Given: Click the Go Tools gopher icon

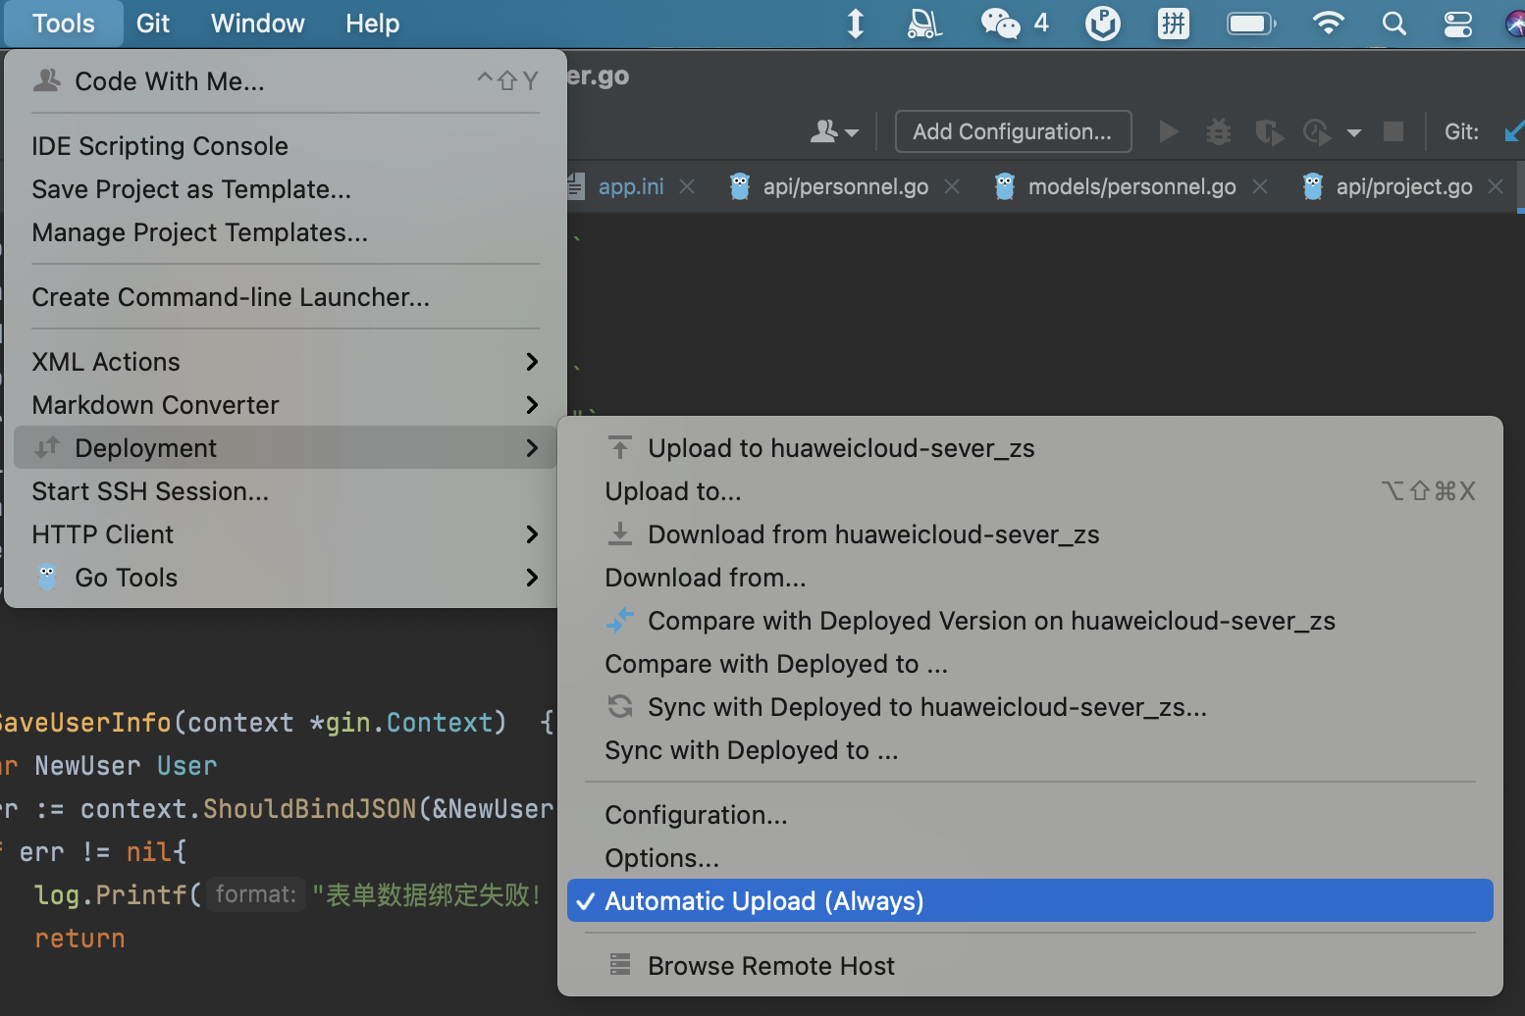Looking at the screenshot, I should [x=47, y=577].
